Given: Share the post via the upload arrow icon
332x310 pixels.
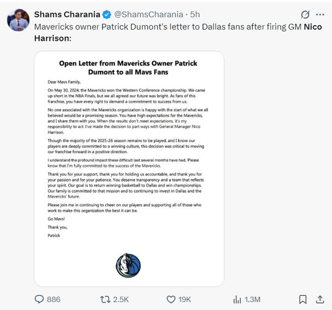Looking at the screenshot, I should pos(319,299).
